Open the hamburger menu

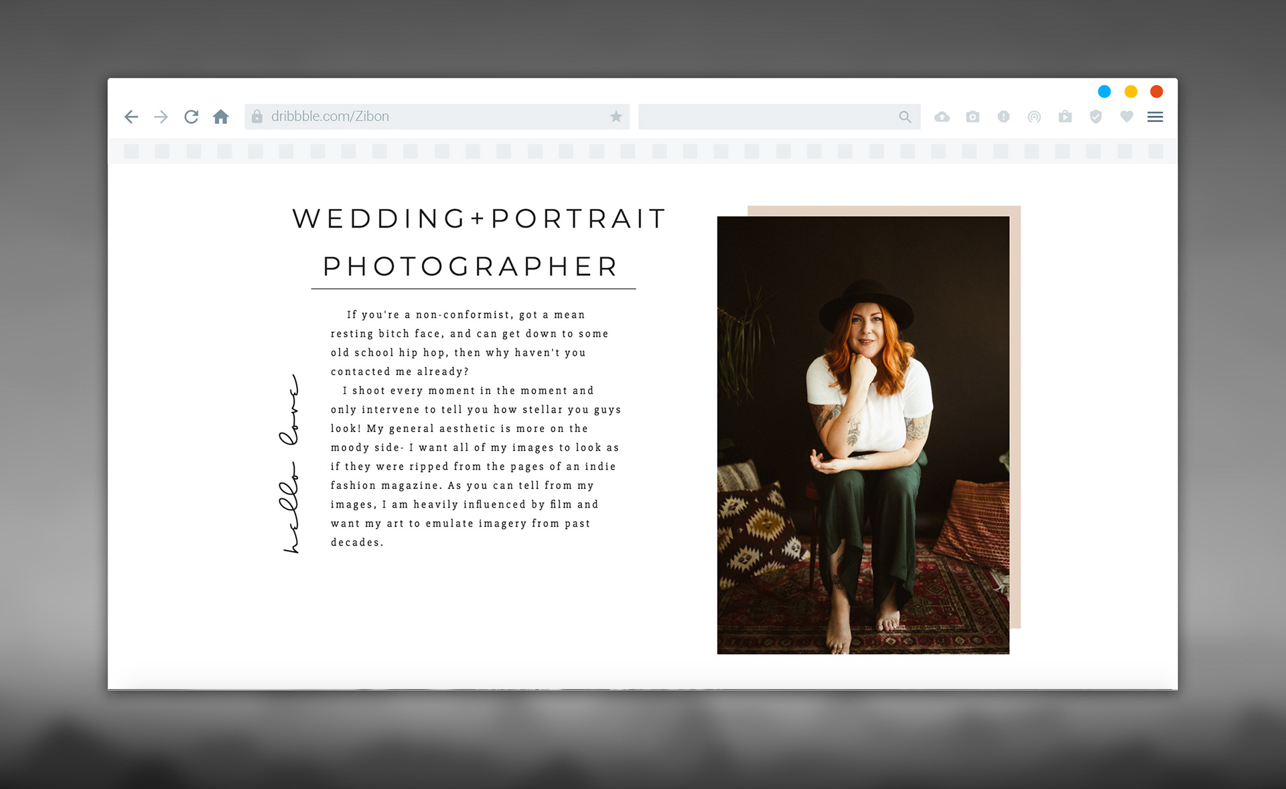[1155, 117]
